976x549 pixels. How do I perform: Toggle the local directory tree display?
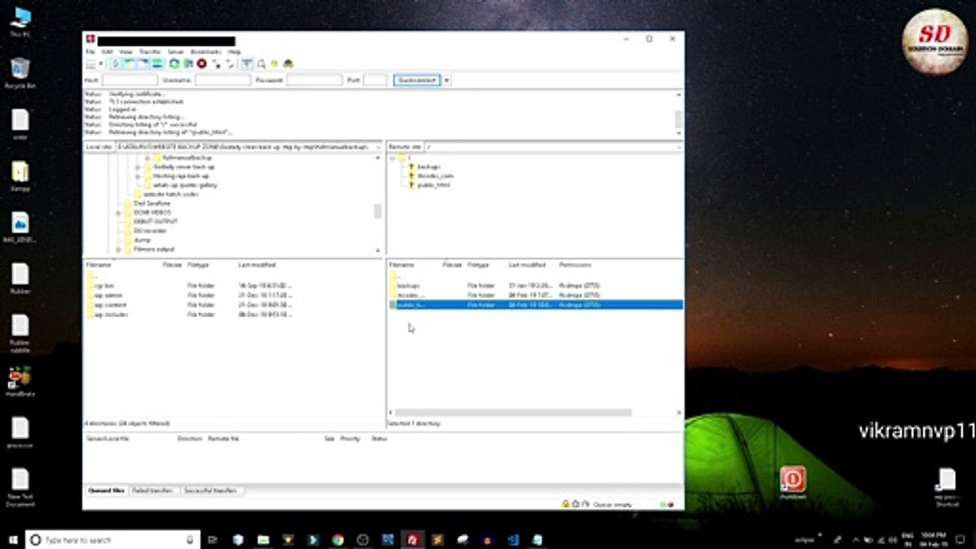coord(130,64)
